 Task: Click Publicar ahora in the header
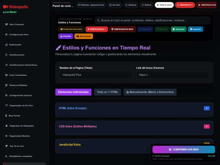click(164, 5)
